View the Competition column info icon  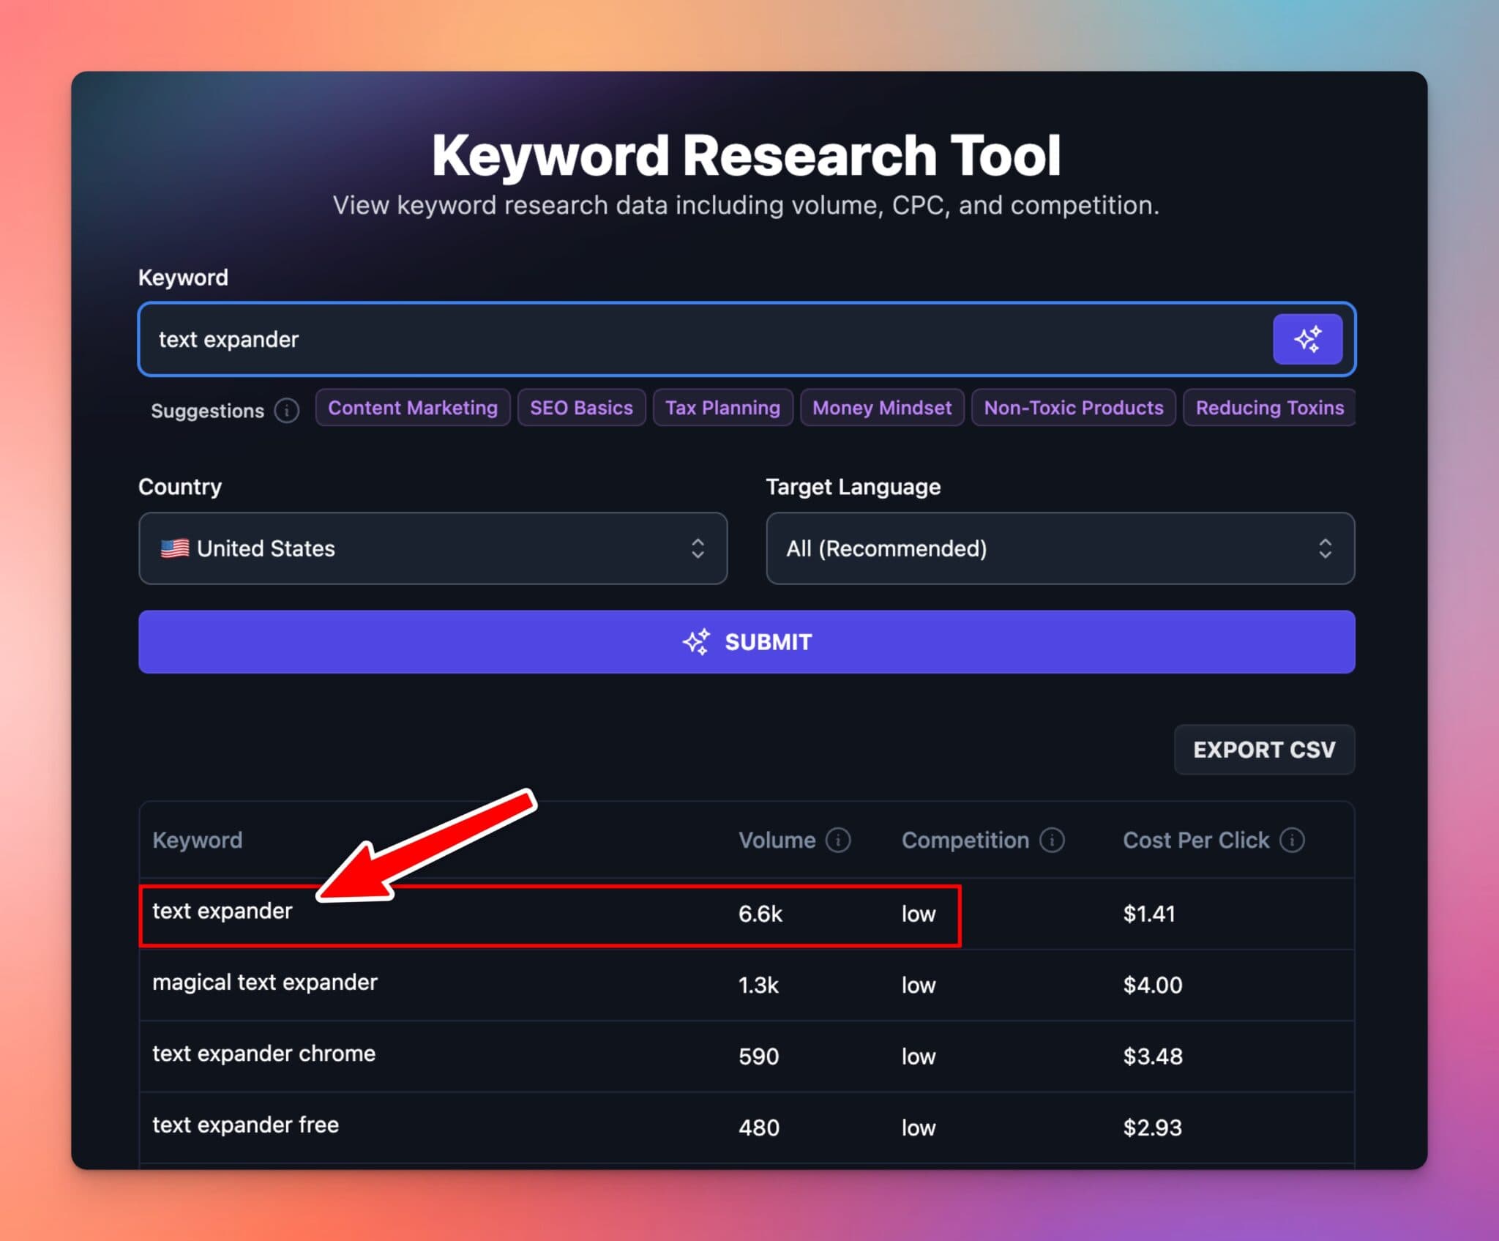(1052, 840)
